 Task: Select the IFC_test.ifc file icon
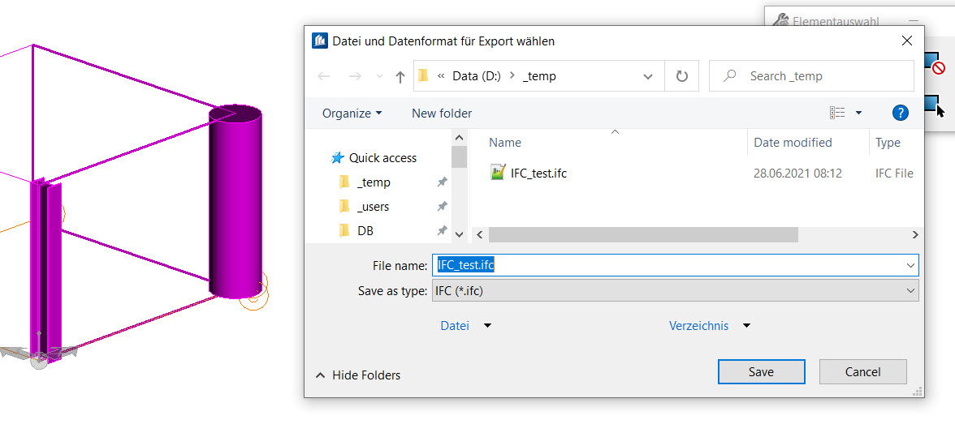click(498, 173)
